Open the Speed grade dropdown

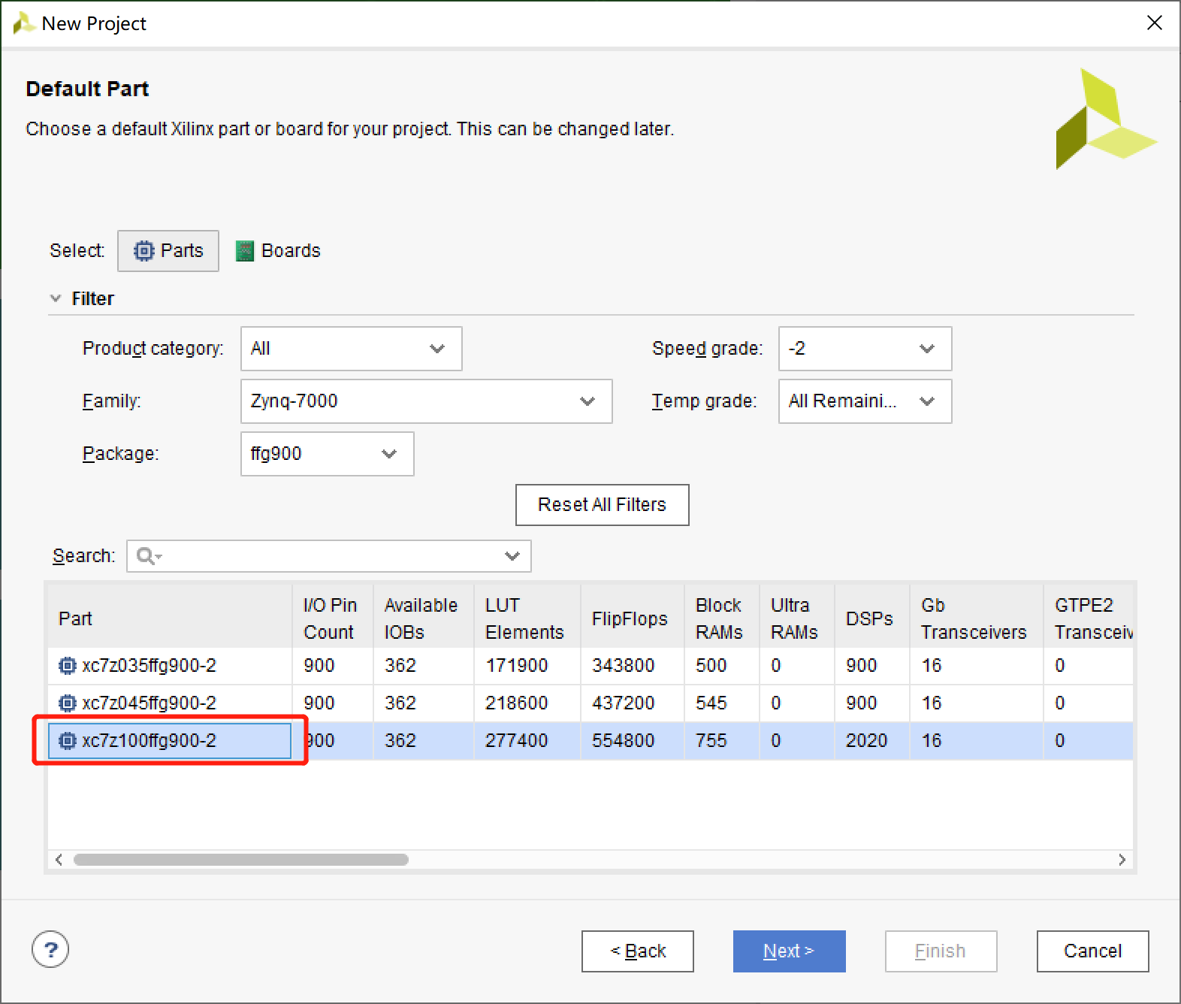pos(865,349)
